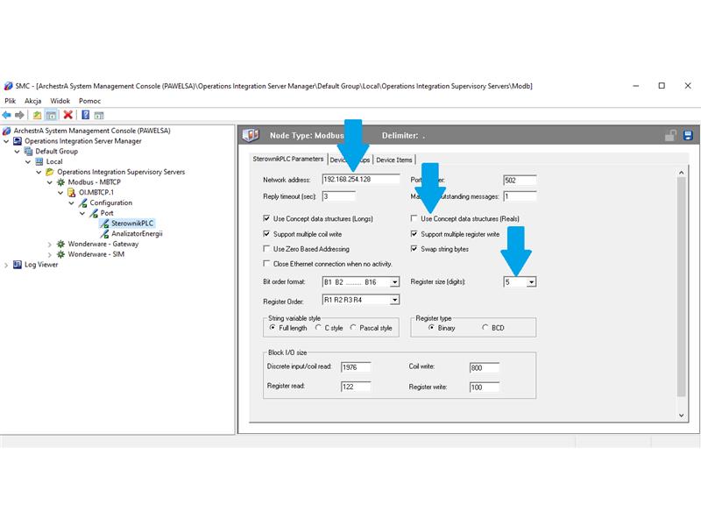Click the Up one level folder icon

37,116
